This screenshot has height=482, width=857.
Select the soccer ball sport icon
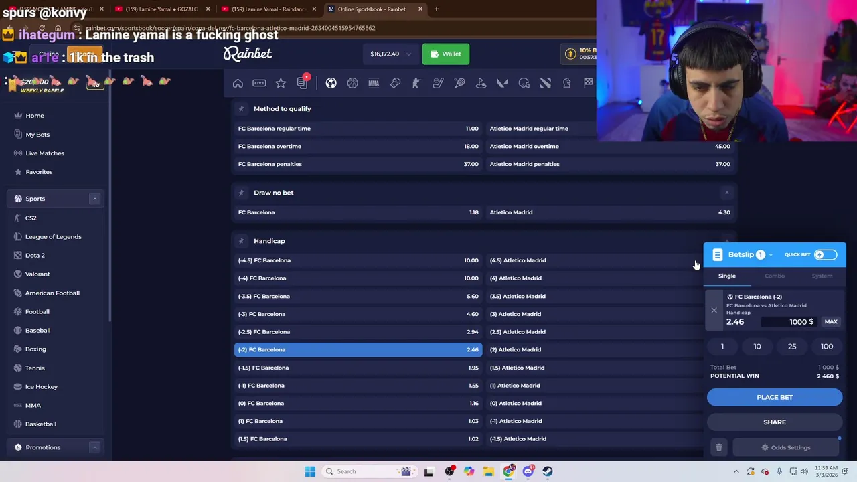point(331,83)
